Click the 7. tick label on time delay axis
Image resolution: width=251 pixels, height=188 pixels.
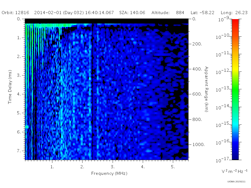point(19,151)
